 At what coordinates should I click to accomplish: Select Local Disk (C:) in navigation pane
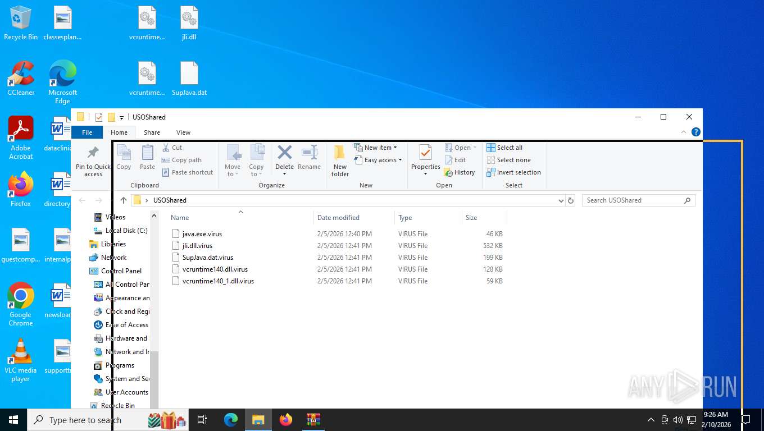click(x=126, y=231)
